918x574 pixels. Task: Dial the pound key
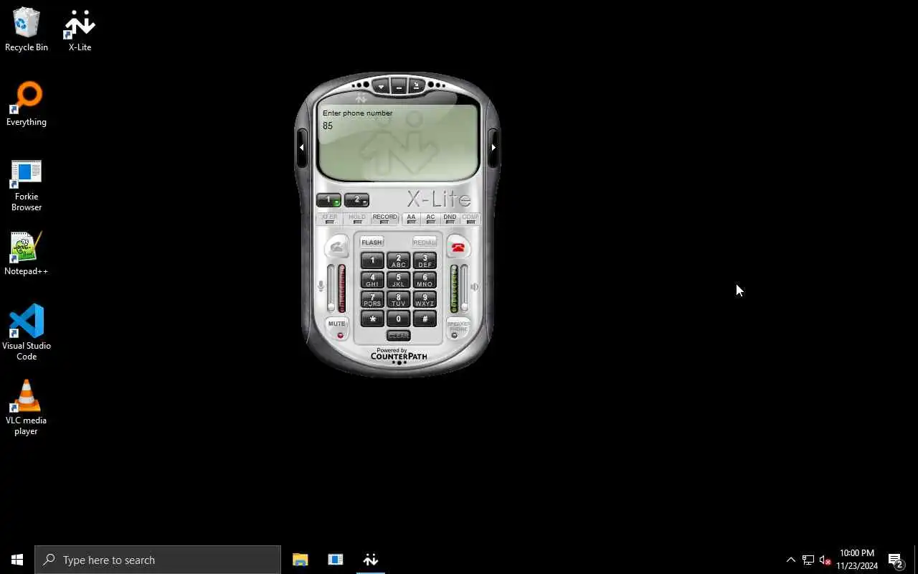(425, 319)
